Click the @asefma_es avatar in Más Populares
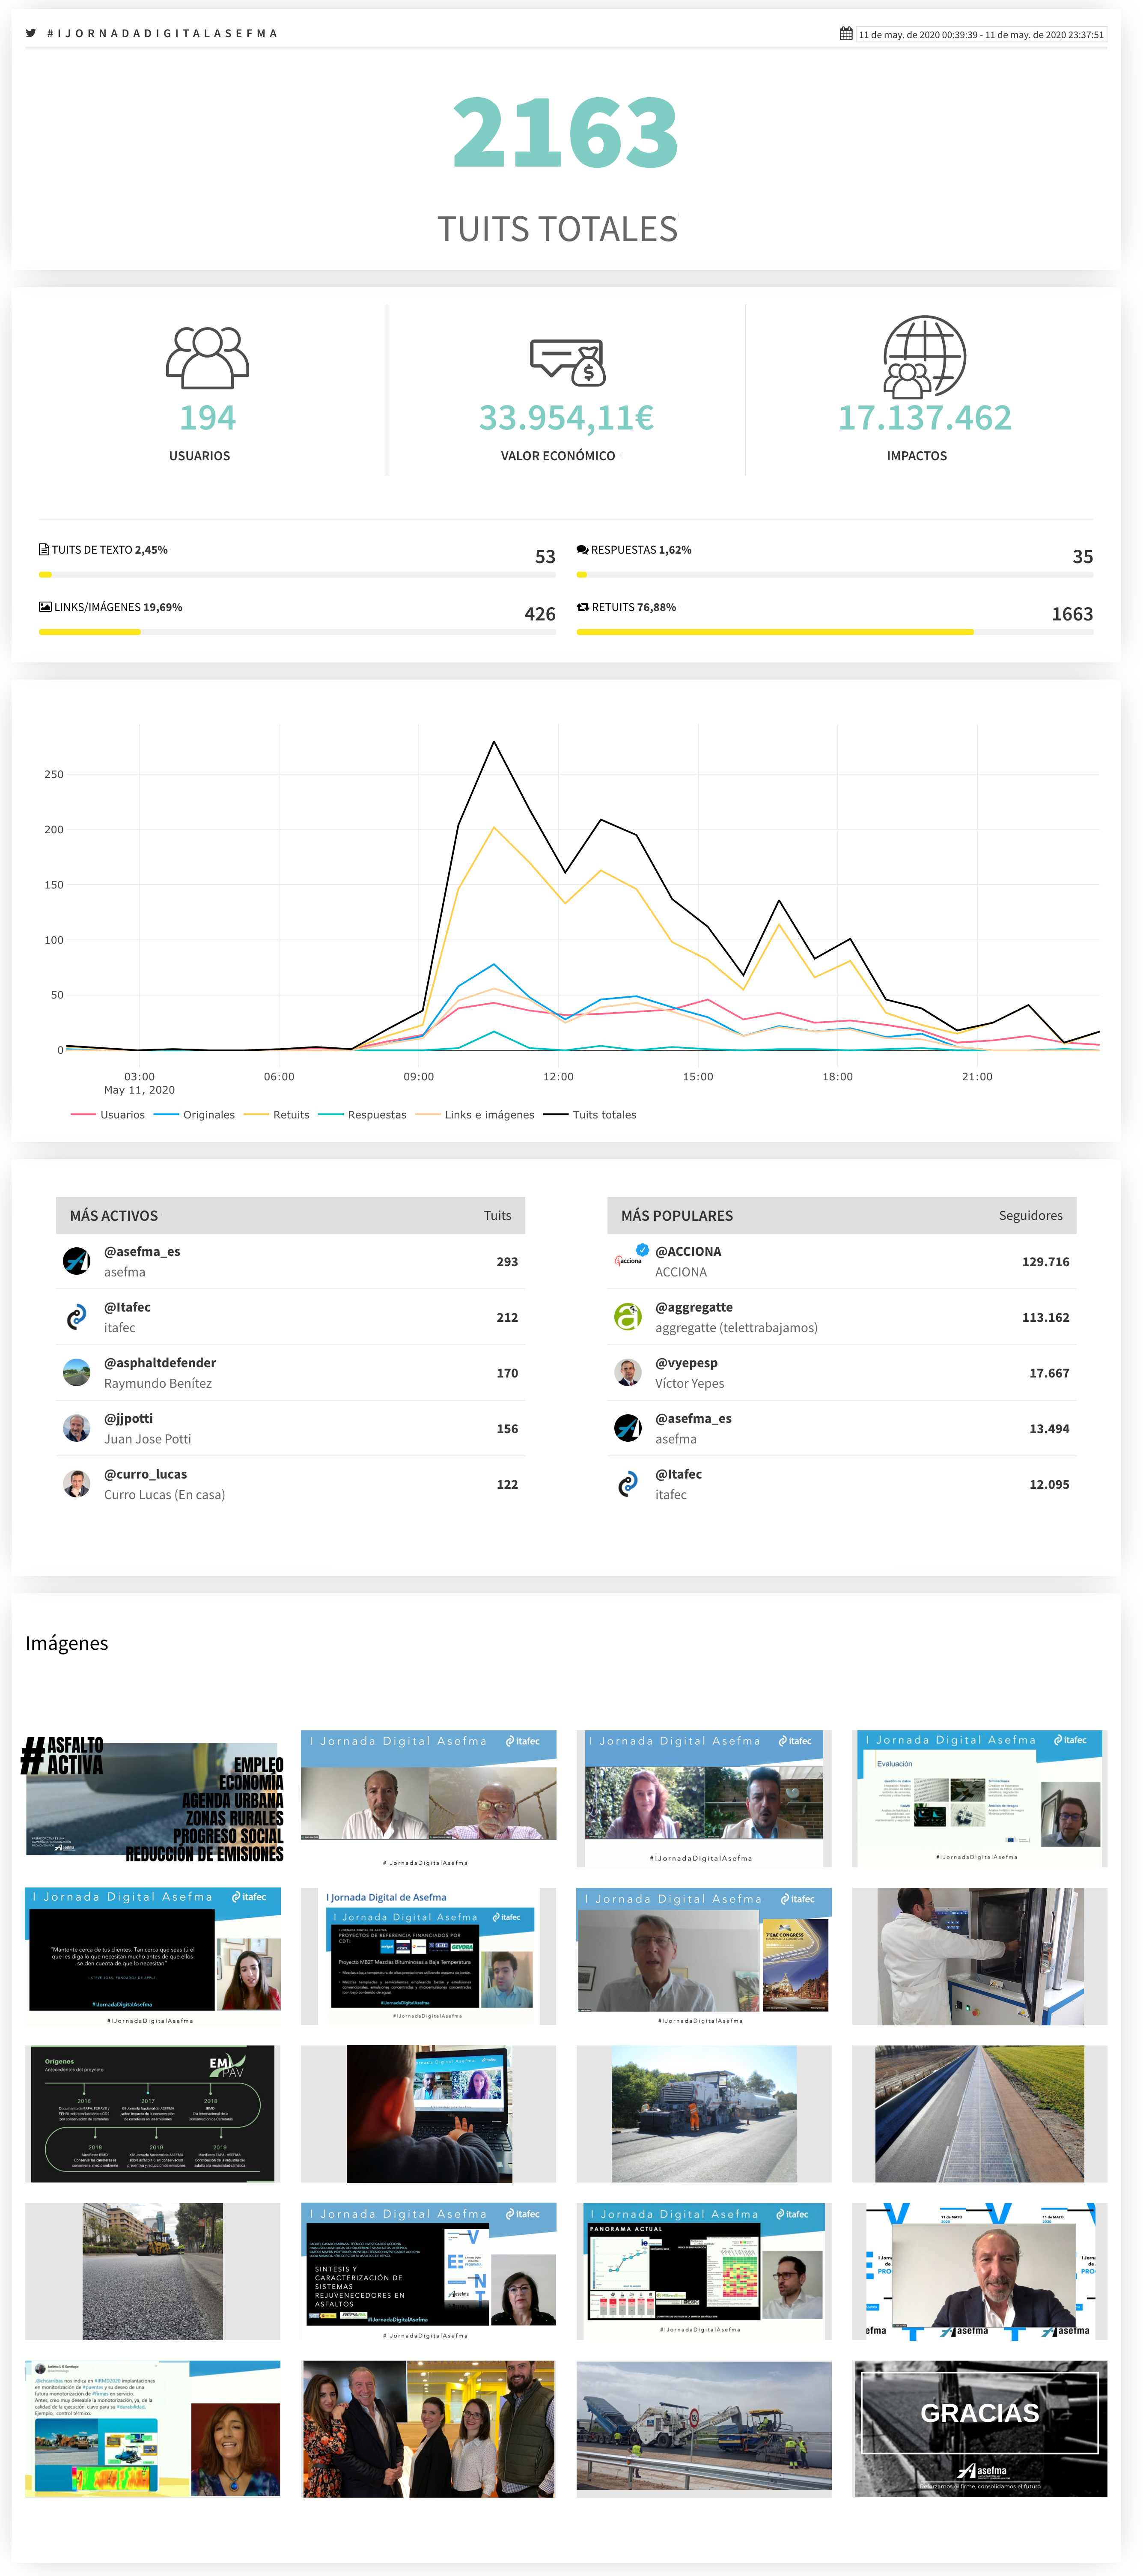This screenshot has height=2576, width=1143. point(628,1429)
